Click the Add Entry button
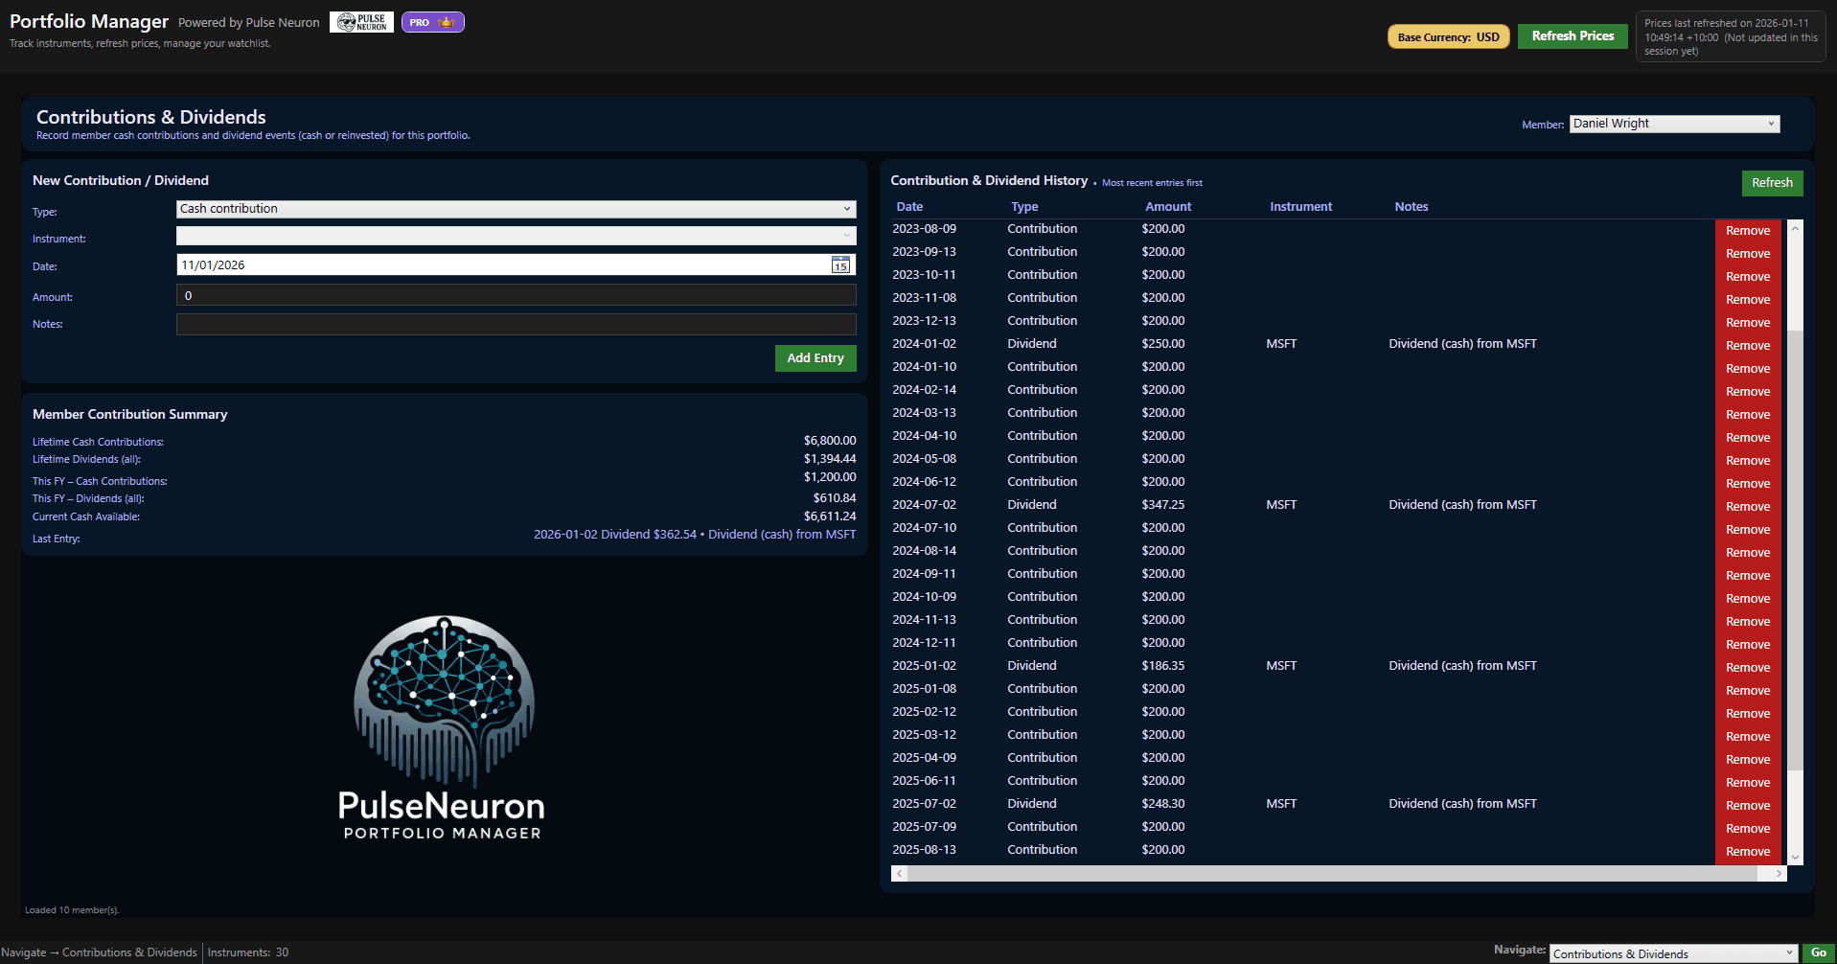 pos(815,357)
